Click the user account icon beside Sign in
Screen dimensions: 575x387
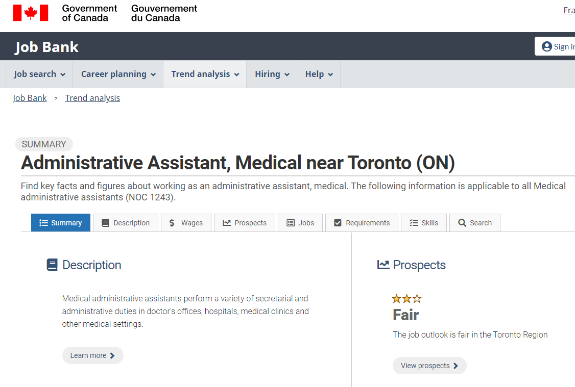pyautogui.click(x=547, y=46)
